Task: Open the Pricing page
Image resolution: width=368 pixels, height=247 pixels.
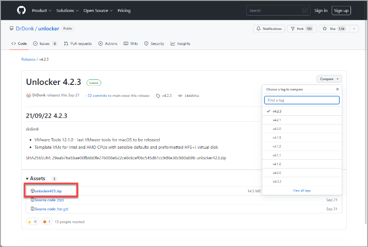Action: [x=124, y=11]
